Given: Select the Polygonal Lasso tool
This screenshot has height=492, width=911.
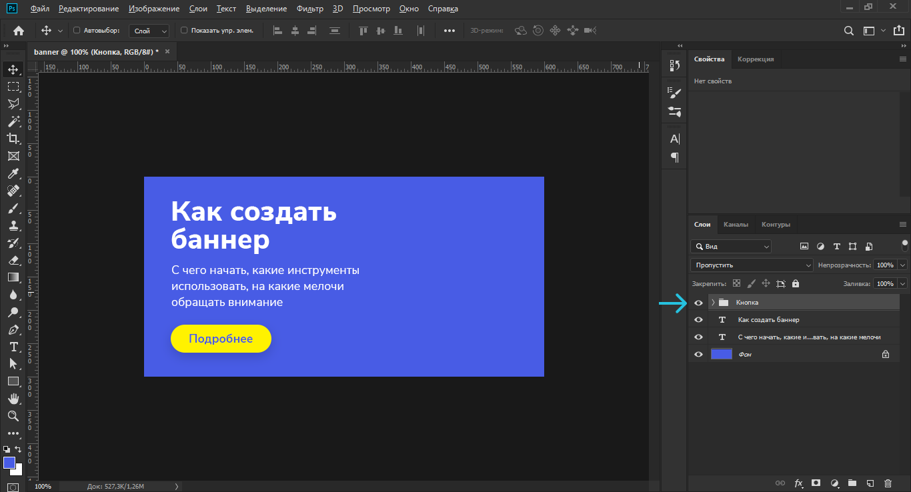Looking at the screenshot, I should pyautogui.click(x=13, y=104).
